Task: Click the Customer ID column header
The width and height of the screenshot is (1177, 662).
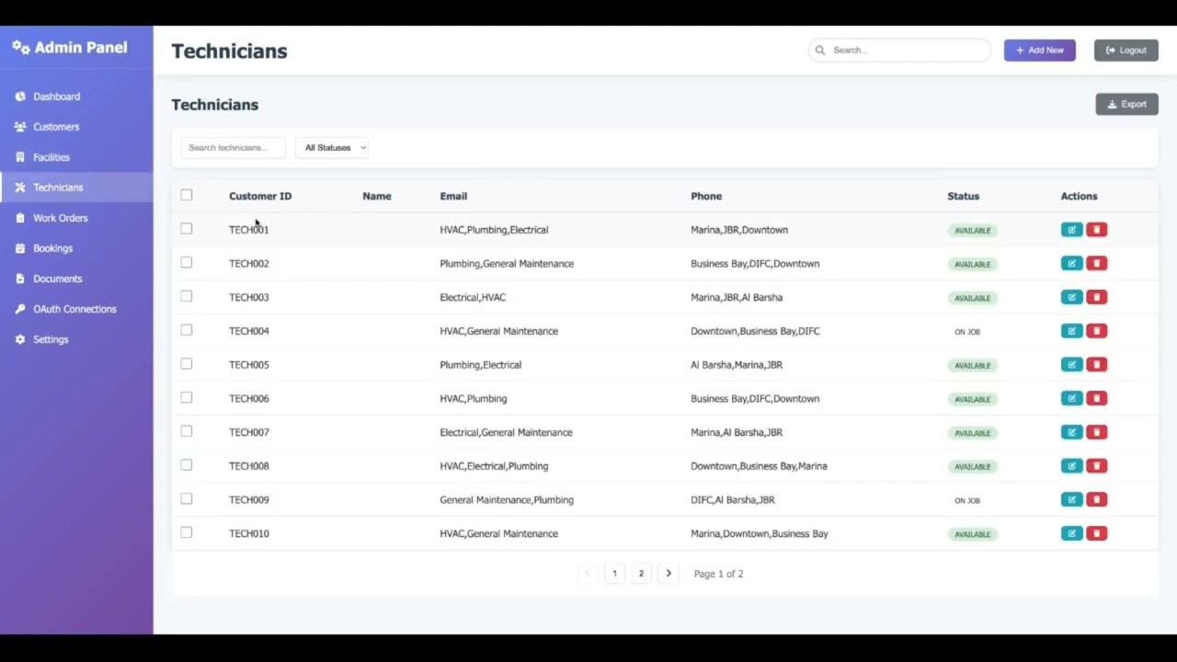Action: 260,196
